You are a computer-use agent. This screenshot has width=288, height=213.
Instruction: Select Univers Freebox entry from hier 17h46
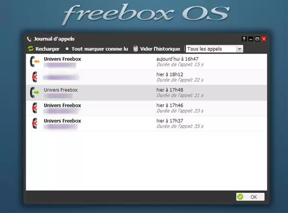coord(62,105)
